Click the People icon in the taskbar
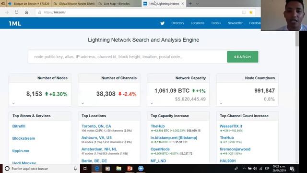 pyautogui.click(x=236, y=169)
